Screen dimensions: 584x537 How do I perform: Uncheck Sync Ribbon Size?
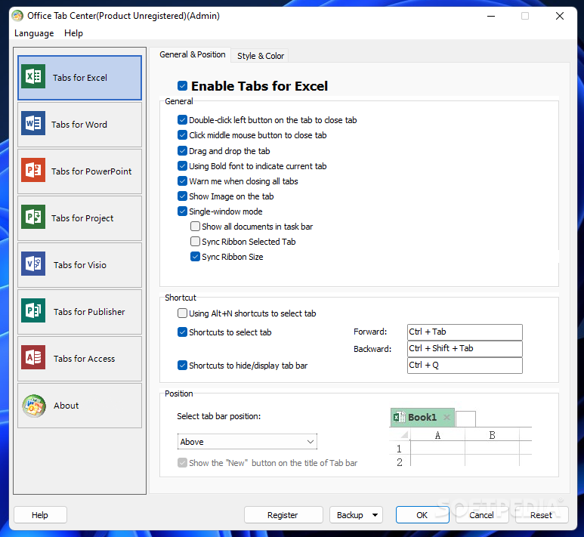[x=195, y=257]
